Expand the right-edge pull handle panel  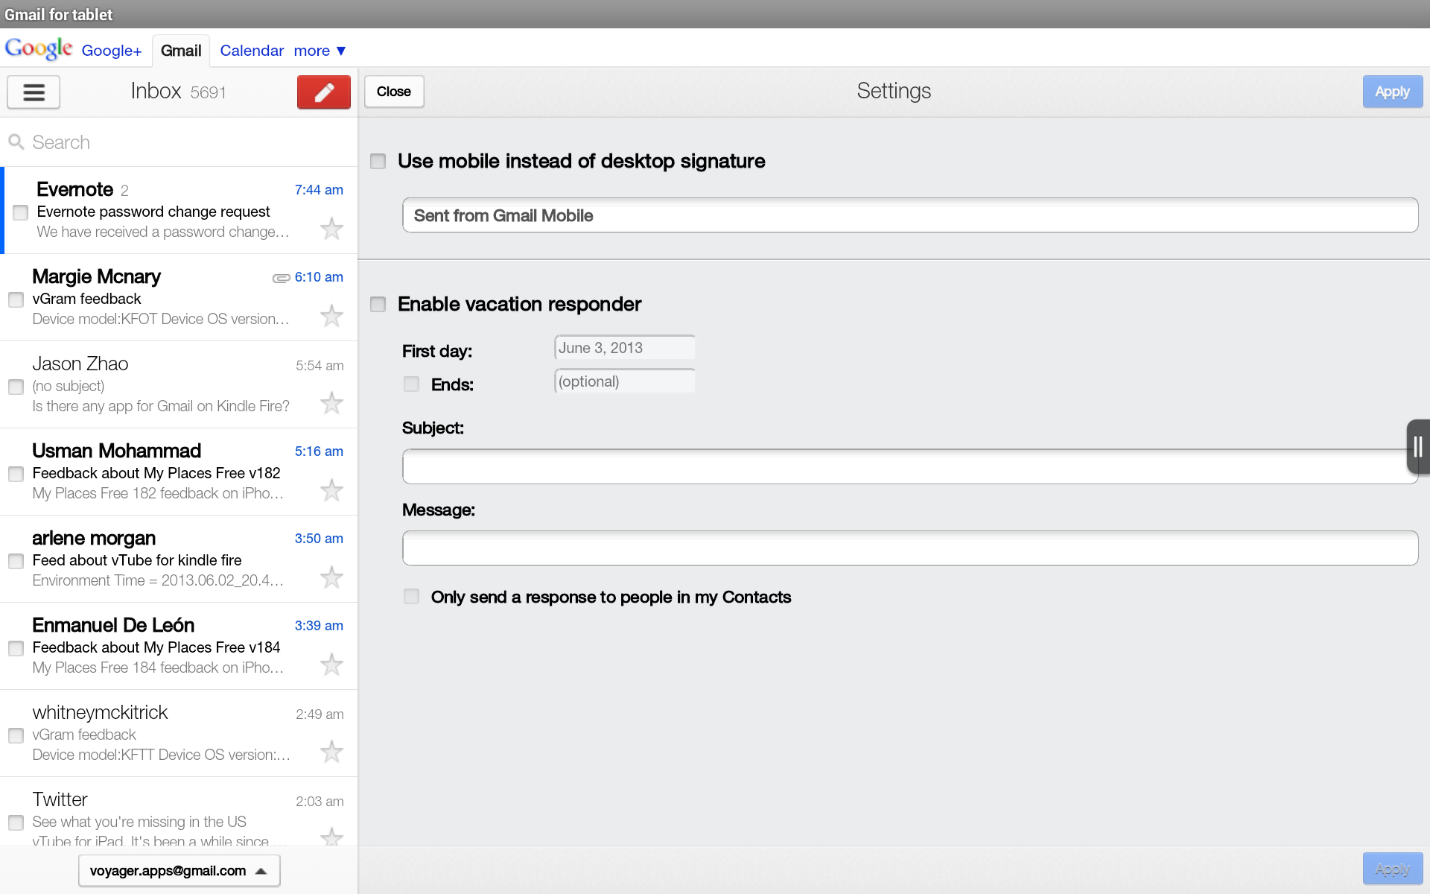click(x=1417, y=447)
